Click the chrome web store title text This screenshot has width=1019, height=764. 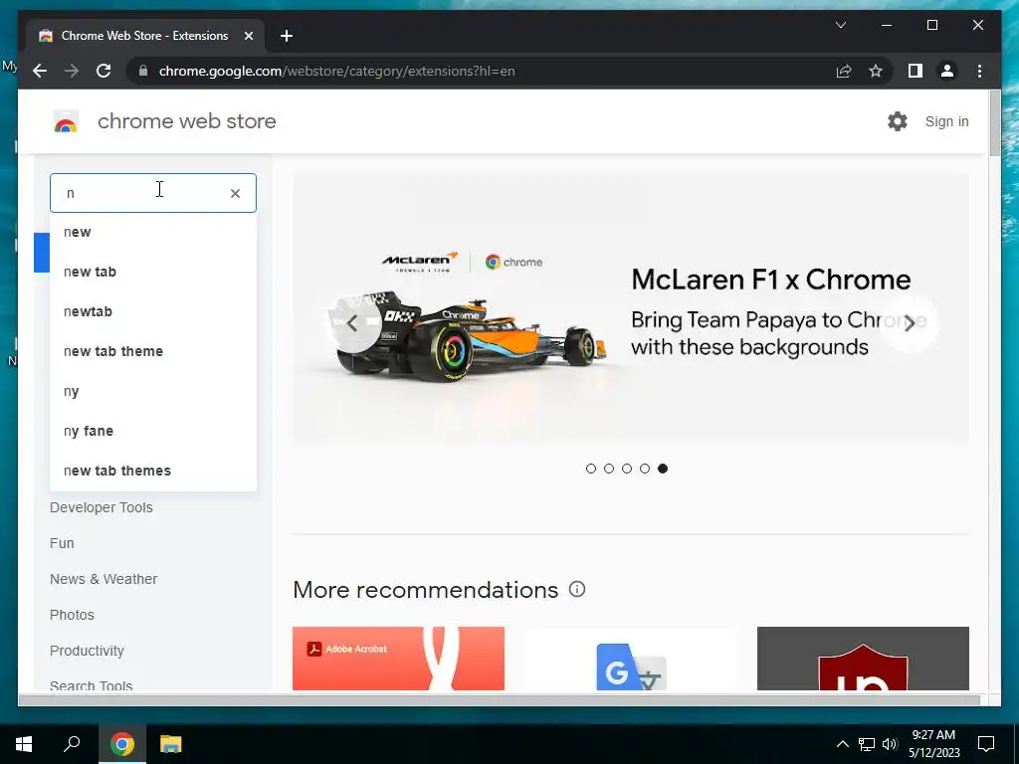pos(187,121)
